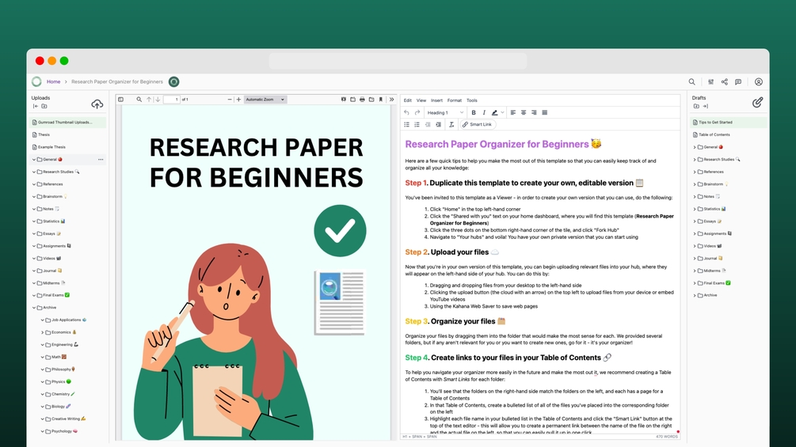
Task: Open the Automatic Zoom dropdown
Action: coord(265,100)
